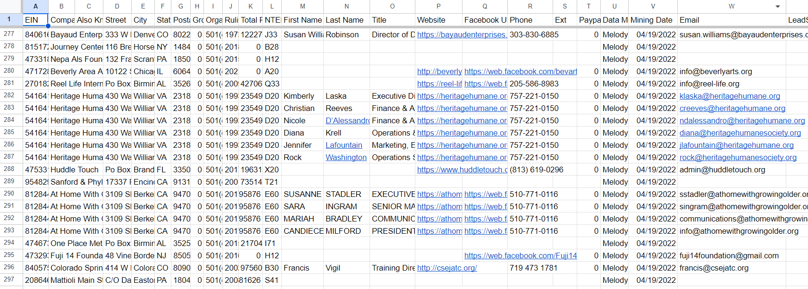Select column A header
The image size is (808, 289).
tap(35, 7)
